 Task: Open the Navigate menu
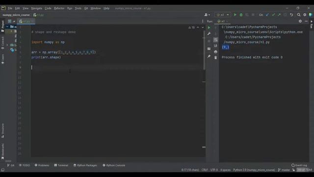tap(37, 8)
